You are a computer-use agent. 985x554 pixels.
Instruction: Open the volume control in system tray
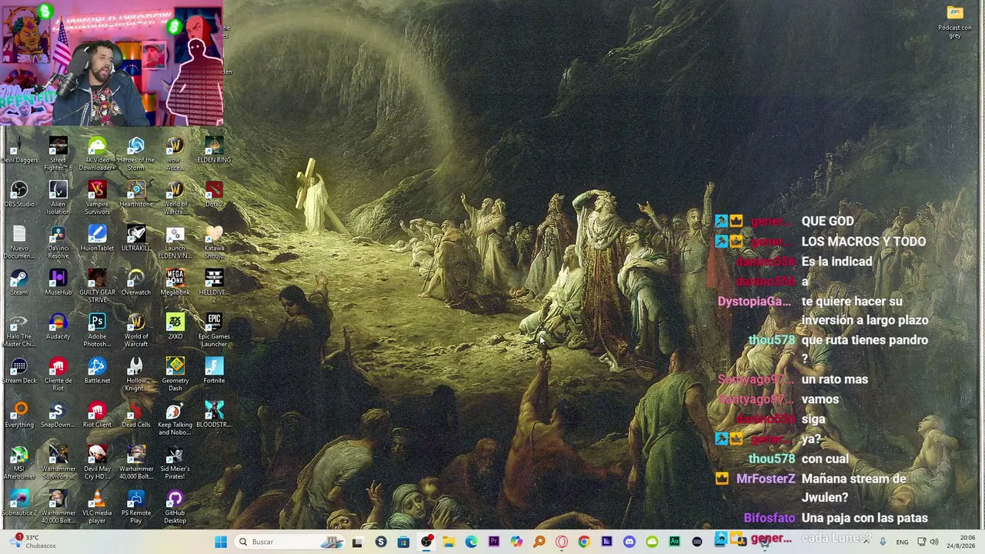pos(934,542)
